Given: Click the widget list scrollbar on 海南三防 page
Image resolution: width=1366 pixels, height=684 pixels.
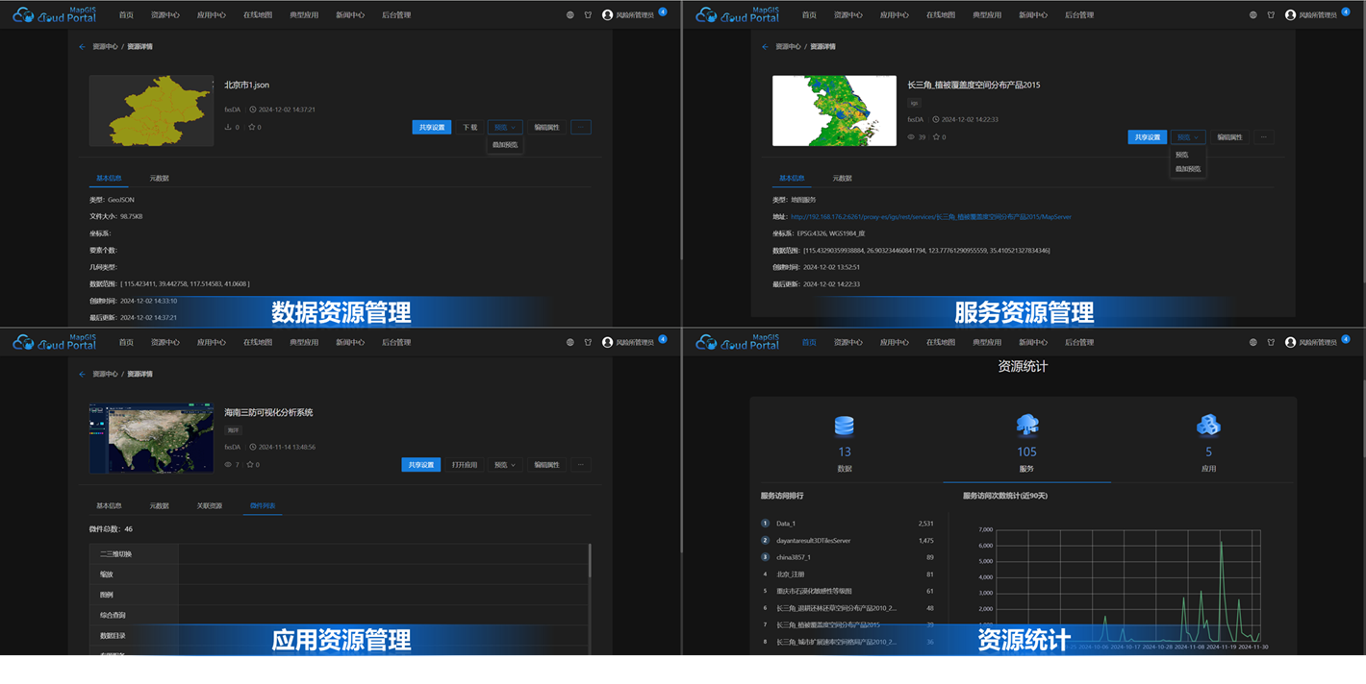Looking at the screenshot, I should click(x=590, y=562).
